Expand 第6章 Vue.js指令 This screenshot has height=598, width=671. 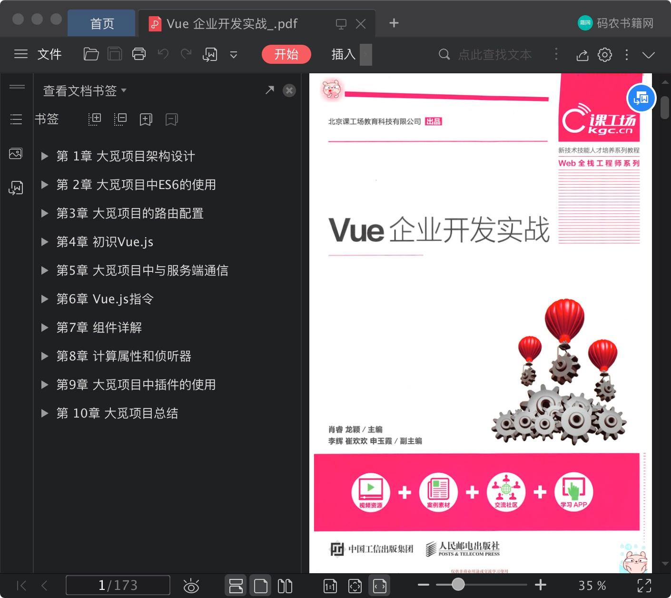pyautogui.click(x=45, y=299)
